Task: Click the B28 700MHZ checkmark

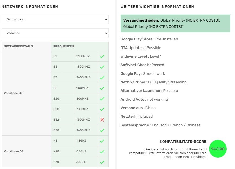Action: 102,109
